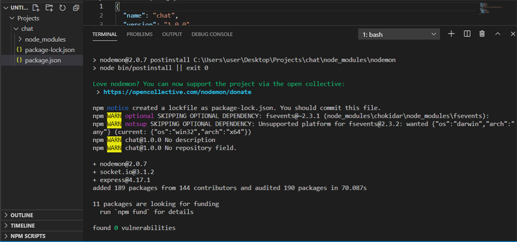The image size is (517, 242).
Task: Expand the NPM Scripts section
Action: point(28,236)
